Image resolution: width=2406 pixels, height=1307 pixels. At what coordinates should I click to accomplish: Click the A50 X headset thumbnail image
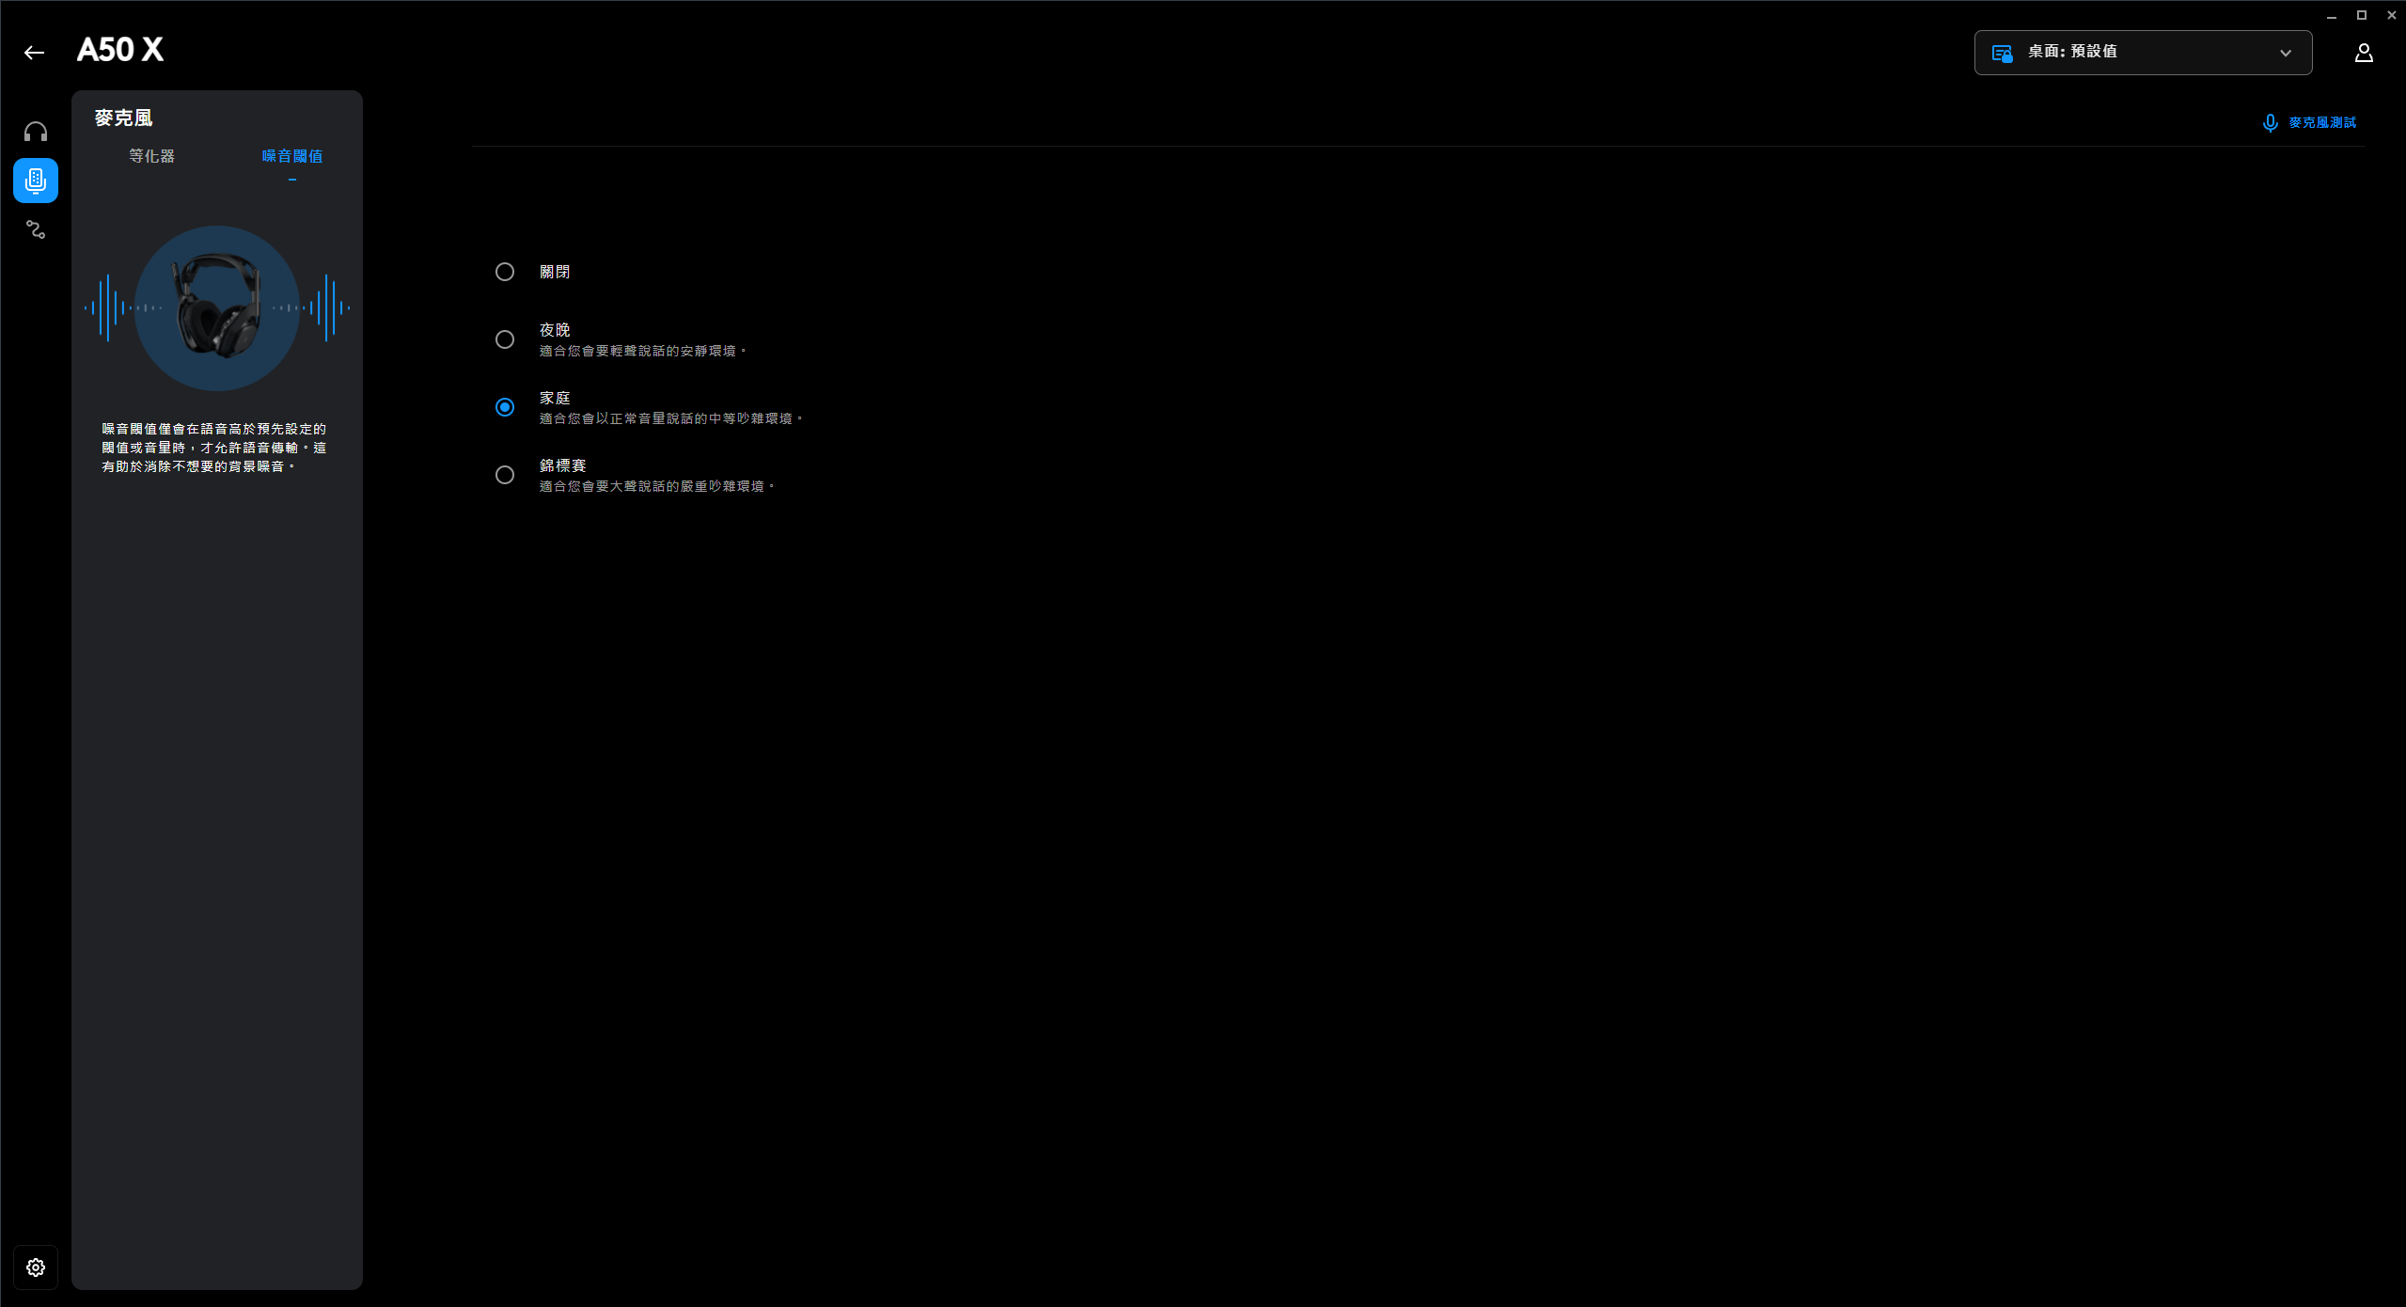coord(217,307)
